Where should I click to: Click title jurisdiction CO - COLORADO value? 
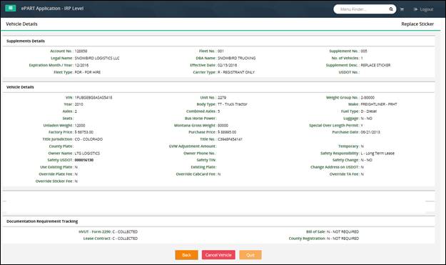88,139
